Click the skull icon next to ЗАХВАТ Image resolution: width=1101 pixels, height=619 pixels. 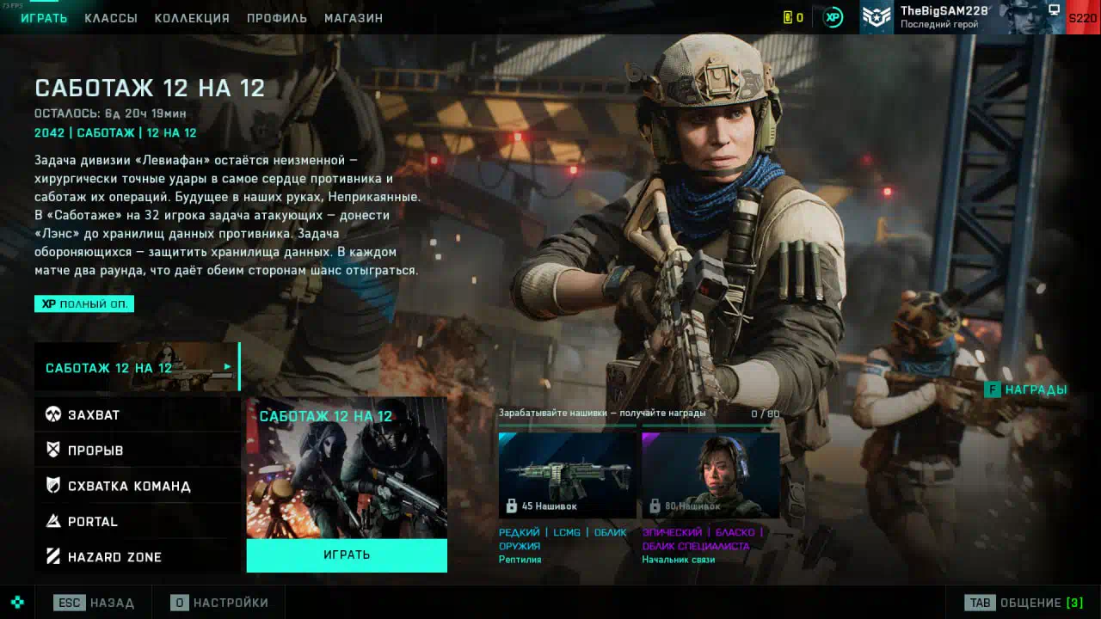53,415
